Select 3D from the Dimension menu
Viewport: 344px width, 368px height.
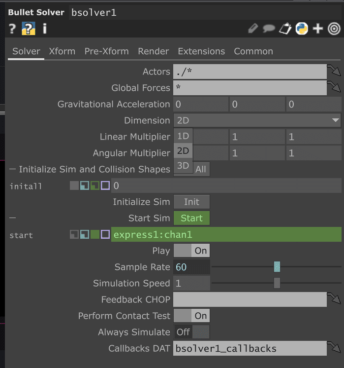coord(183,166)
